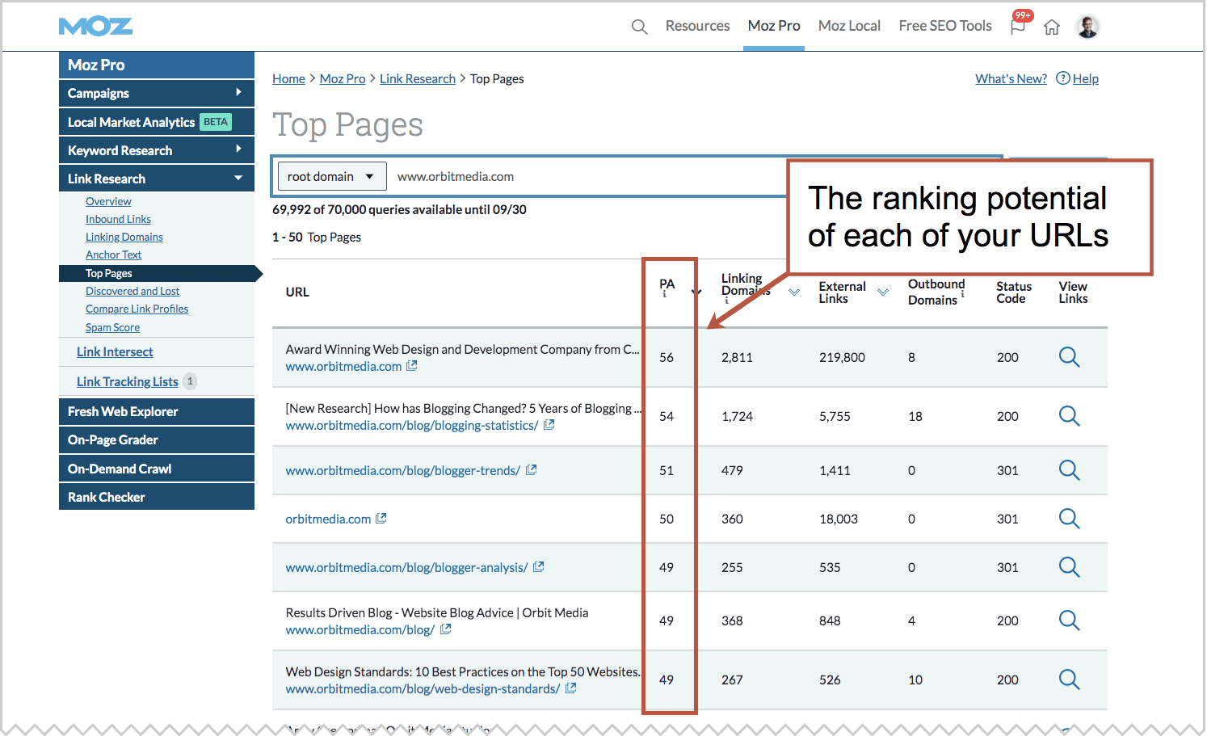Open external link icon beside orbitmedia.com
Viewport: 1207px width, 736px height.
pyautogui.click(x=381, y=519)
